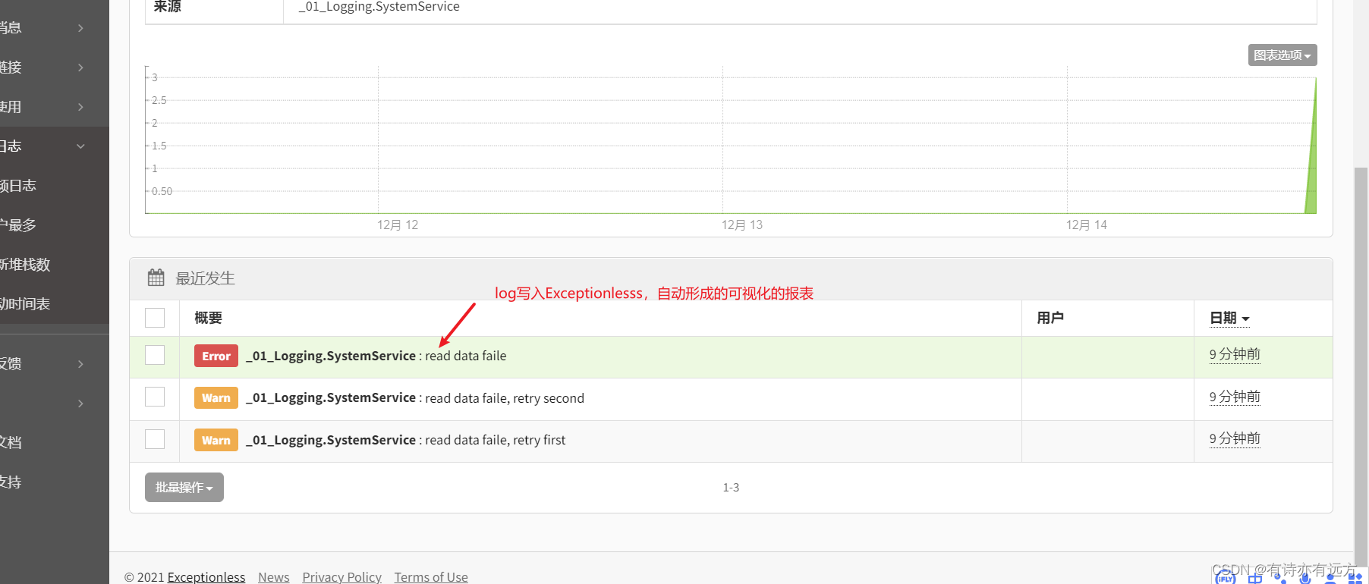1369x584 pixels.
Task: Click the Warn badge on retry second row
Action: tap(216, 397)
